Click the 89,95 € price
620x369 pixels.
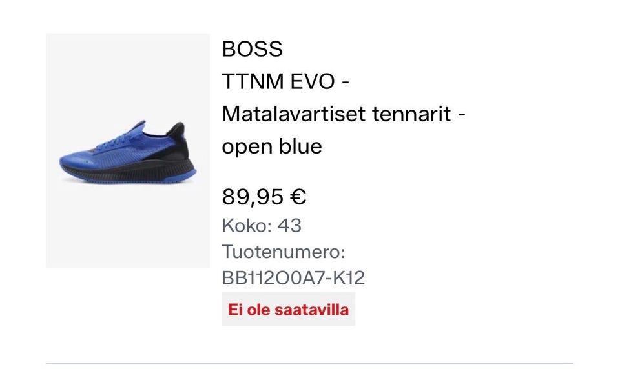click(x=264, y=197)
